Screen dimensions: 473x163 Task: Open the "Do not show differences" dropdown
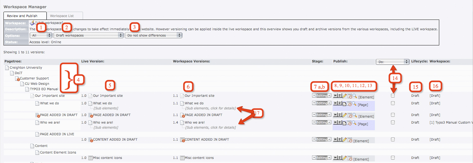[153, 36]
